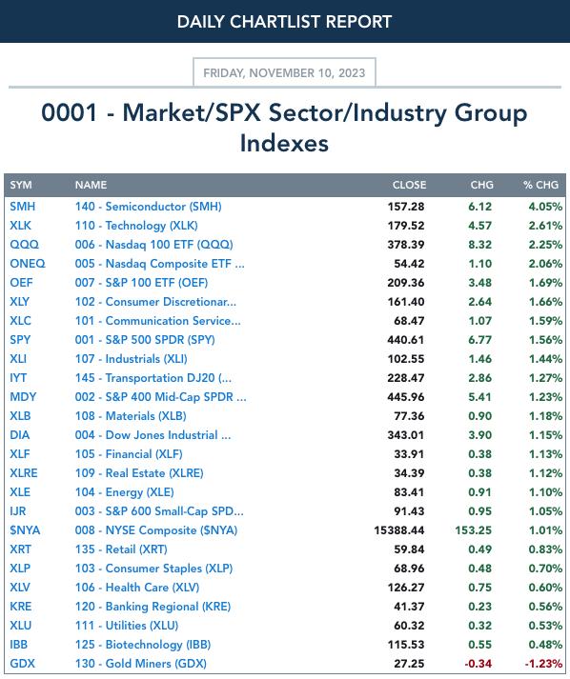This screenshot has height=679, width=570.
Task: Click the $NYA symbol link
Action: pos(25,530)
